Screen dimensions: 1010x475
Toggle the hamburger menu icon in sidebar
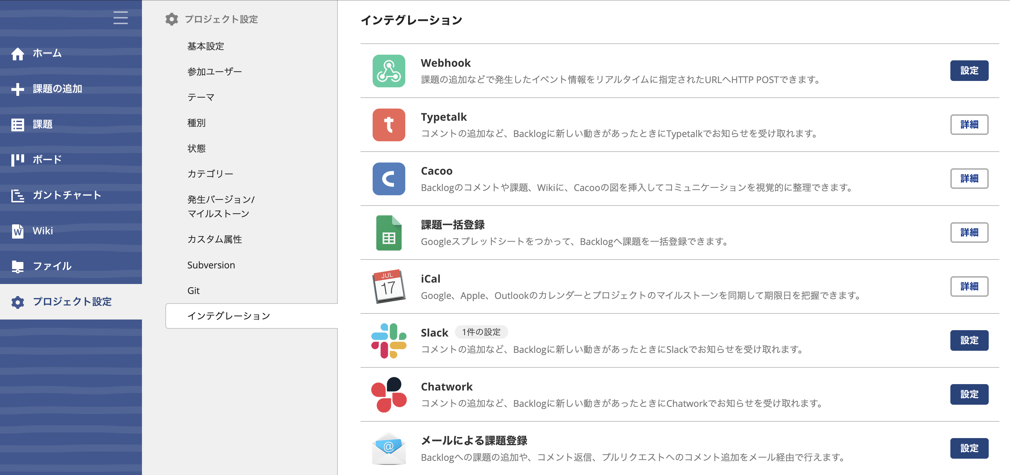(120, 18)
